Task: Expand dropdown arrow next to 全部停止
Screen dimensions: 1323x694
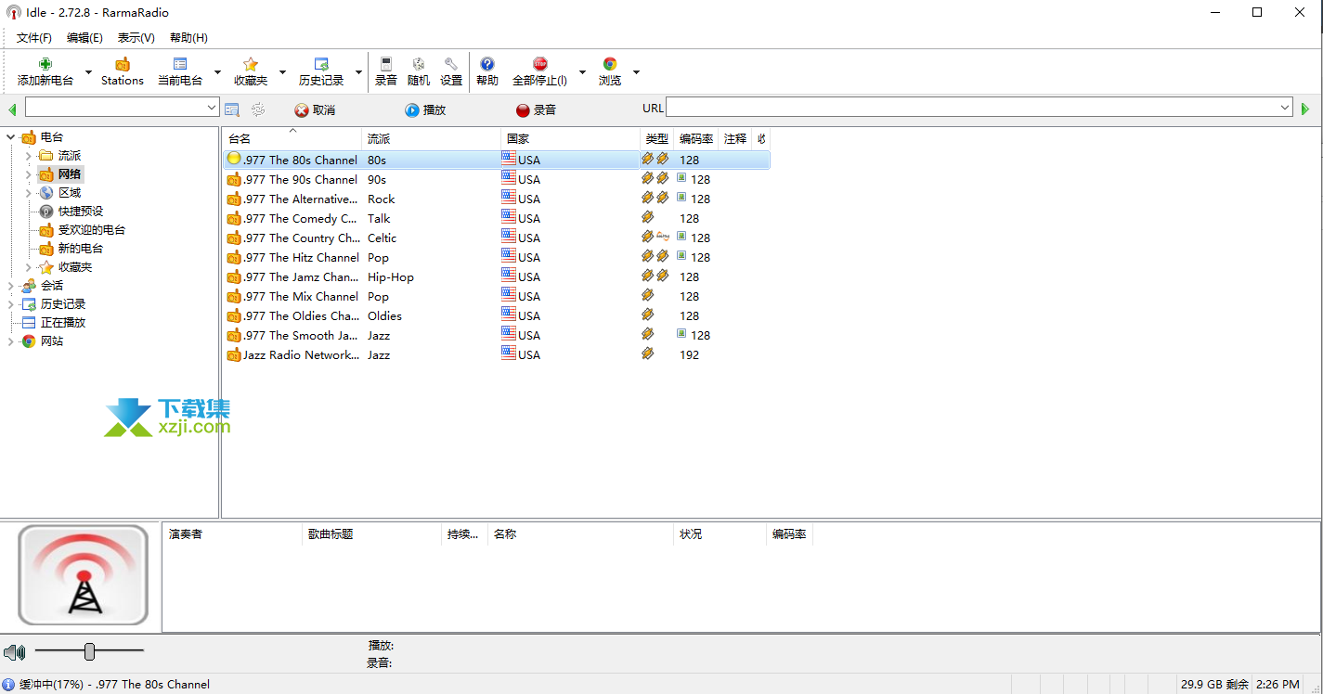Action: 582,72
